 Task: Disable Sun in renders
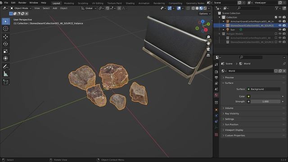point(284,30)
